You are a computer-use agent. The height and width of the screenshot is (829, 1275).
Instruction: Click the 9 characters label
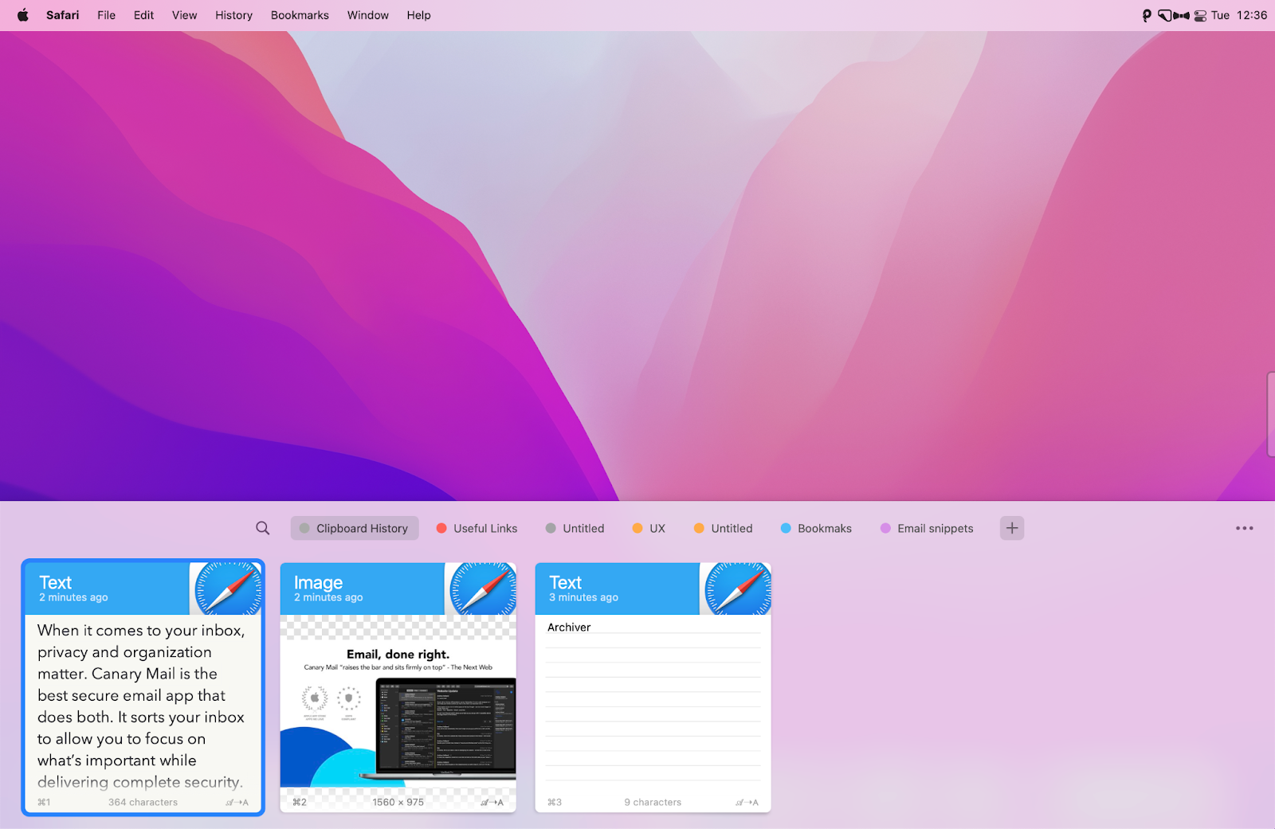click(x=653, y=802)
